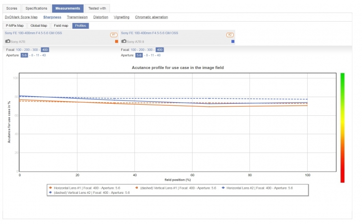Set lens #1 aperture to 8
Screen dimensions: 362x224
point(32,55)
